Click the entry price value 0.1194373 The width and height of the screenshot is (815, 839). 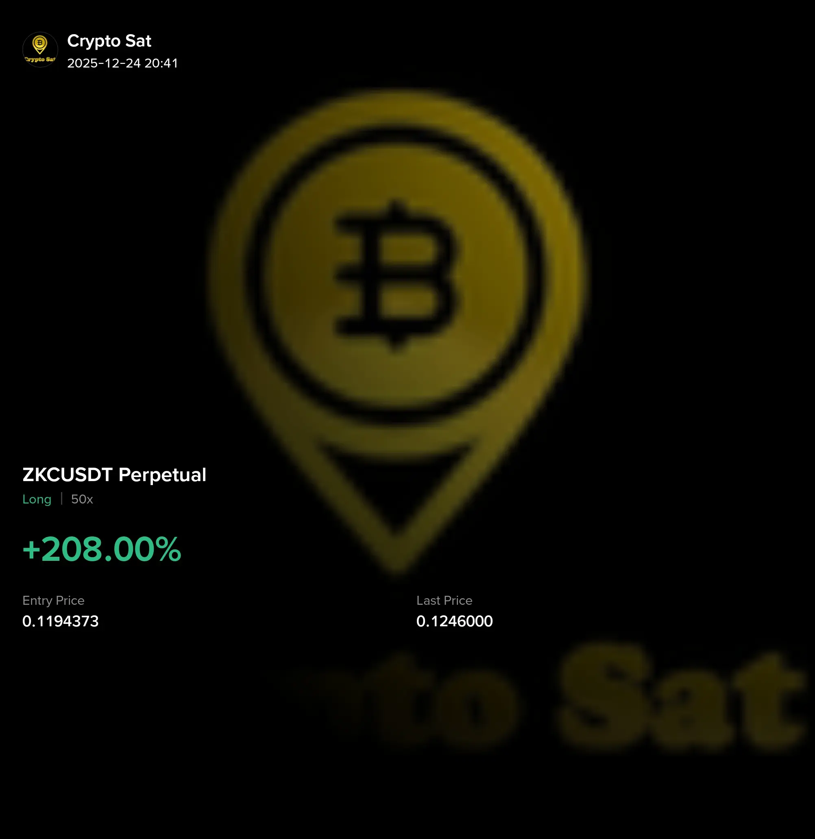tap(60, 621)
